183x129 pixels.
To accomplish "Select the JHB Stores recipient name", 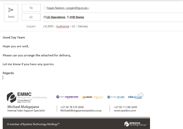I will 77,17.
